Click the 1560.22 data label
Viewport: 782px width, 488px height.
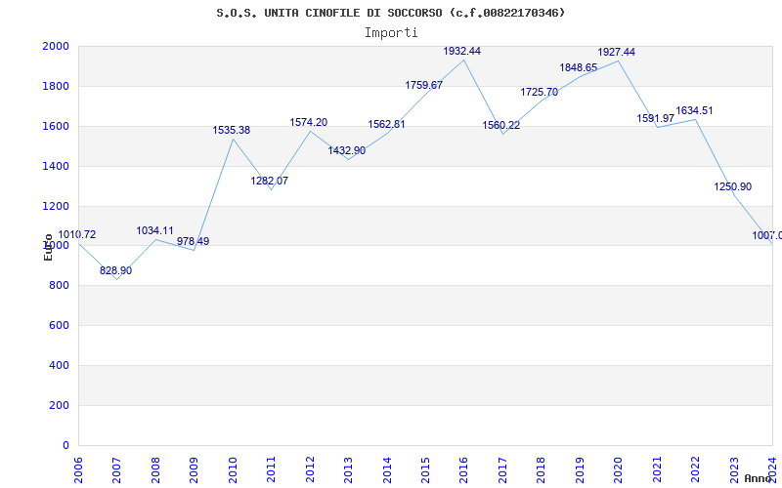point(501,126)
